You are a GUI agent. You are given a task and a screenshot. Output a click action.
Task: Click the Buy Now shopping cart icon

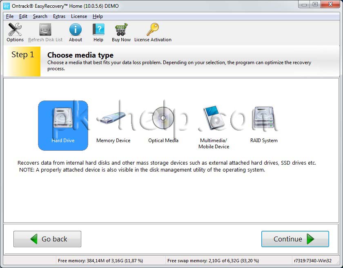point(121,30)
